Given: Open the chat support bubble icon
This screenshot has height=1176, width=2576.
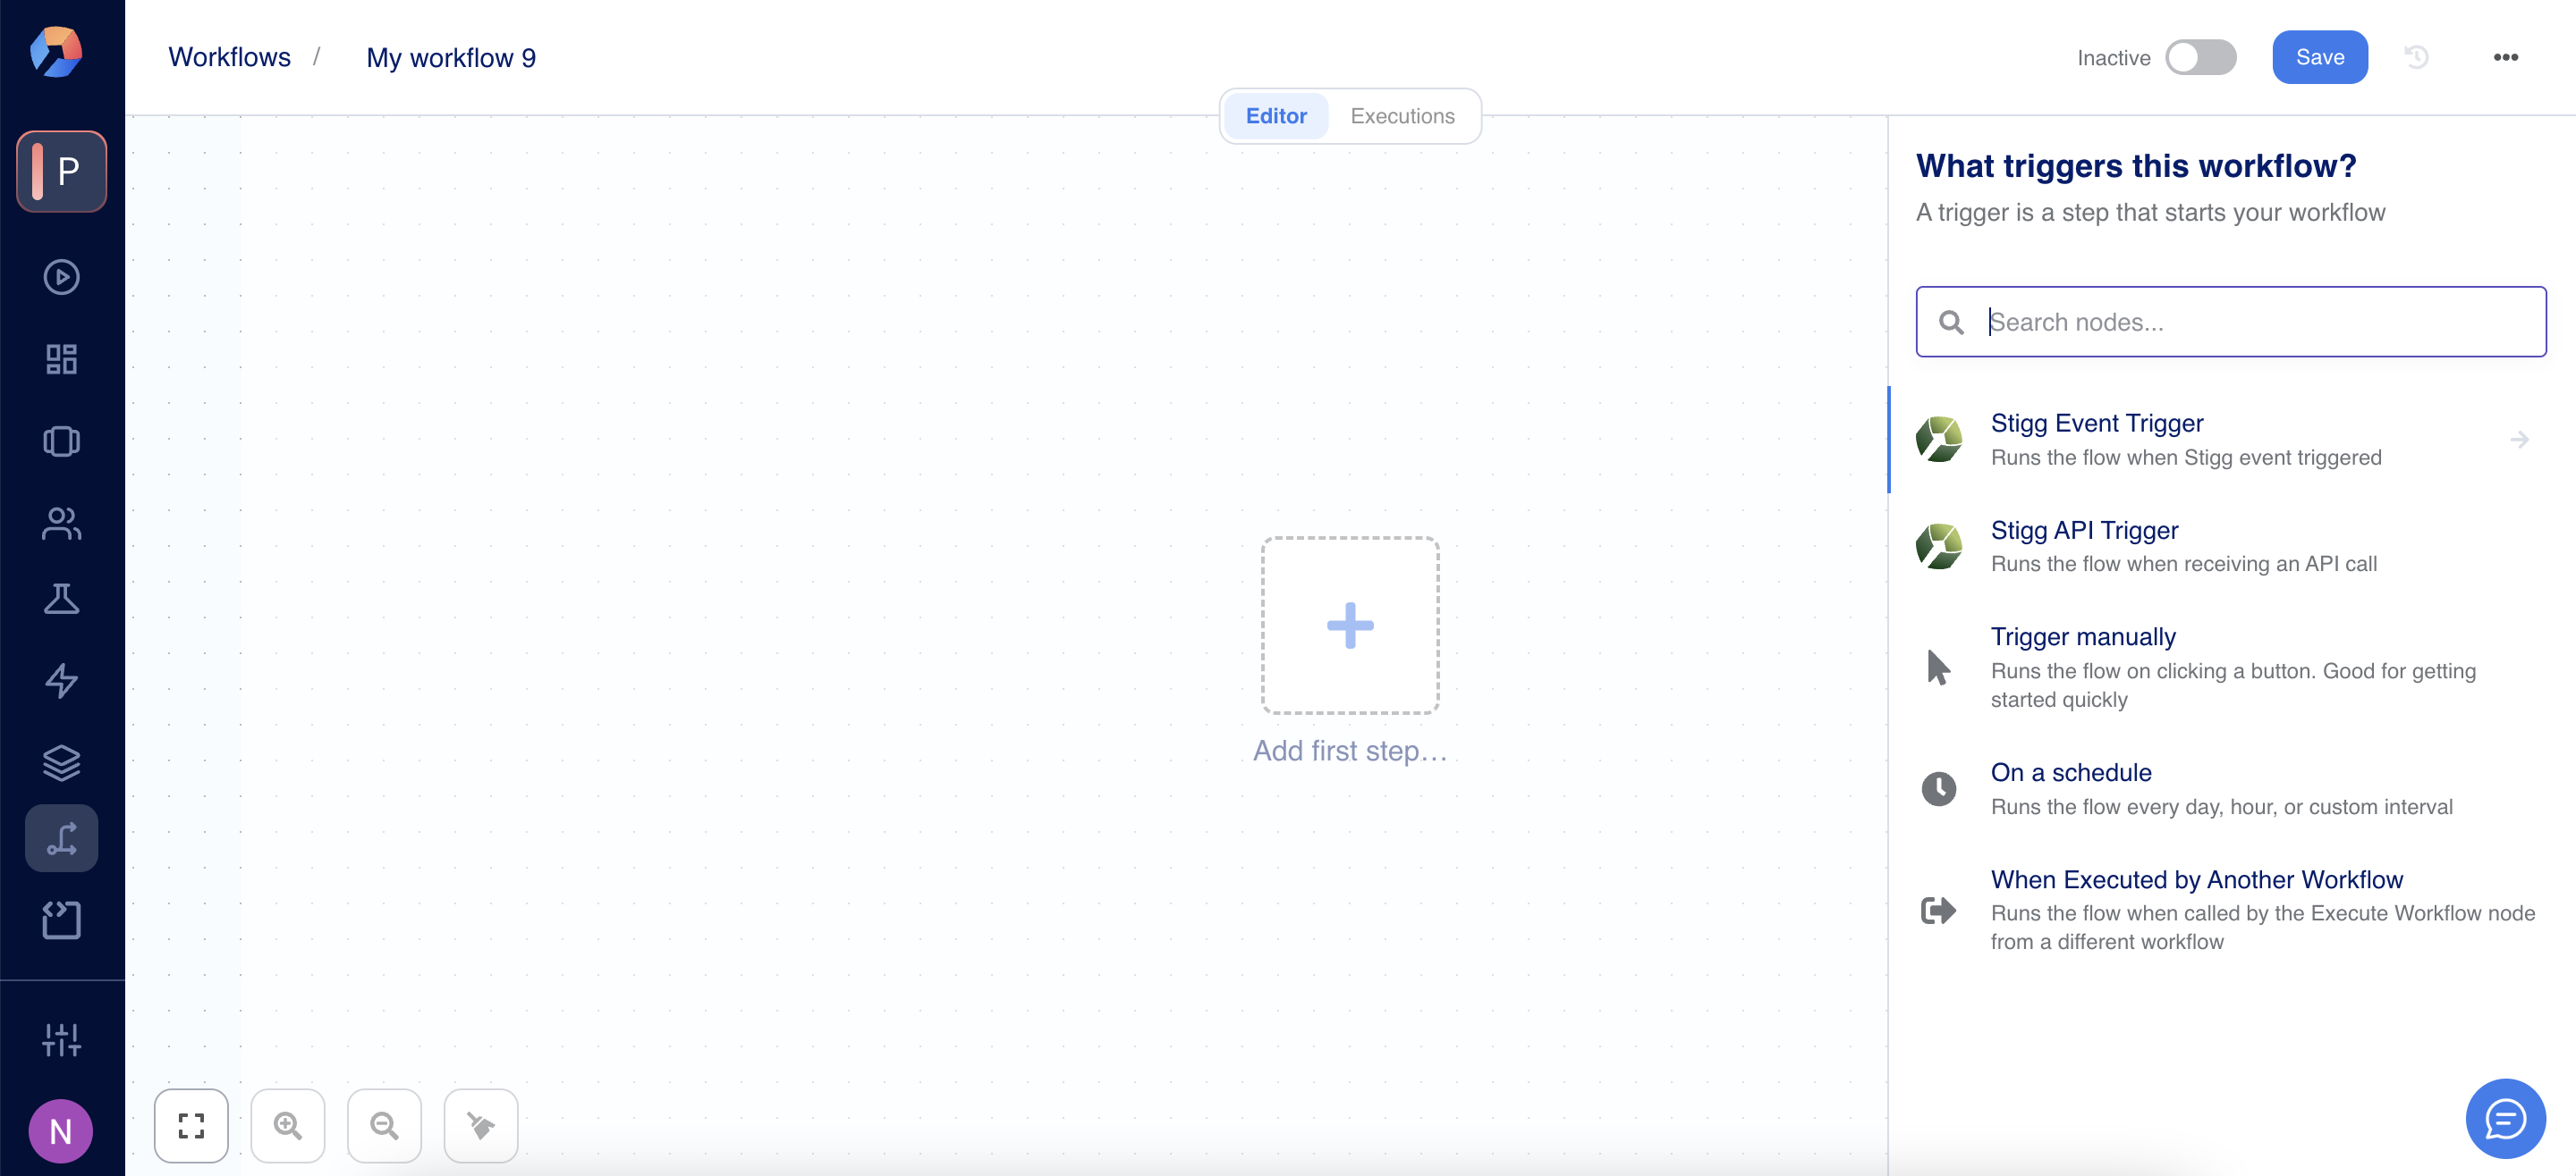Looking at the screenshot, I should pyautogui.click(x=2505, y=1118).
